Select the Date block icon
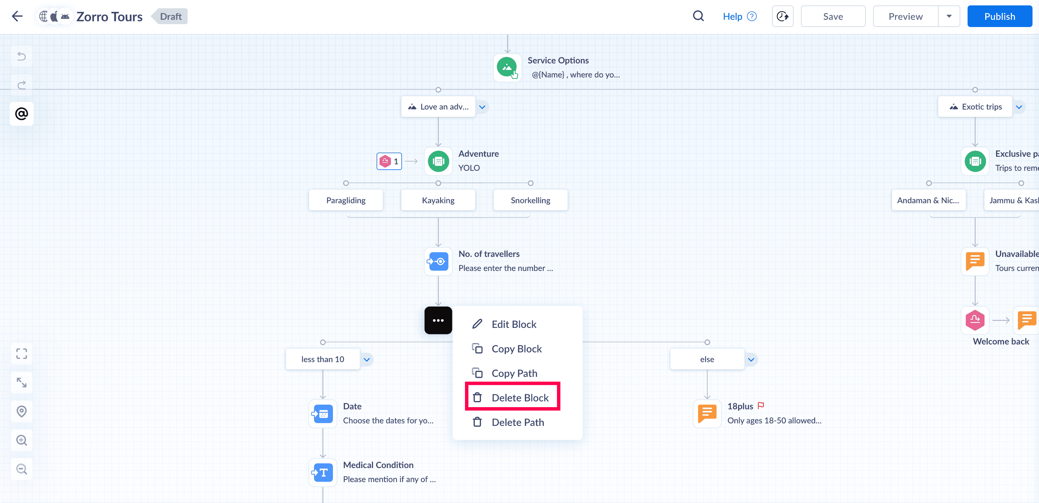 click(x=323, y=414)
